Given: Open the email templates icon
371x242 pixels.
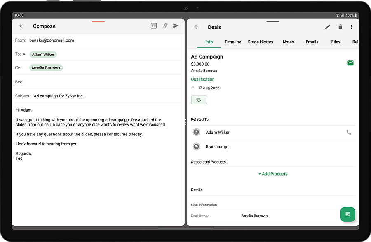Looking at the screenshot, I should (153, 26).
